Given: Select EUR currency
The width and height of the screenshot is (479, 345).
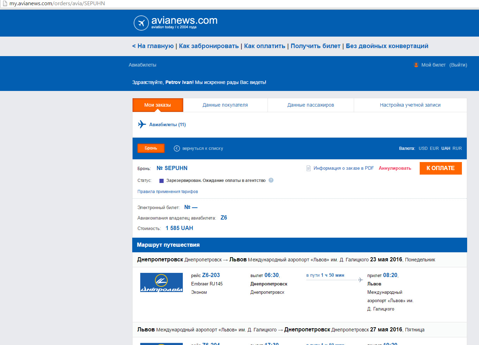Looking at the screenshot, I should point(434,148).
